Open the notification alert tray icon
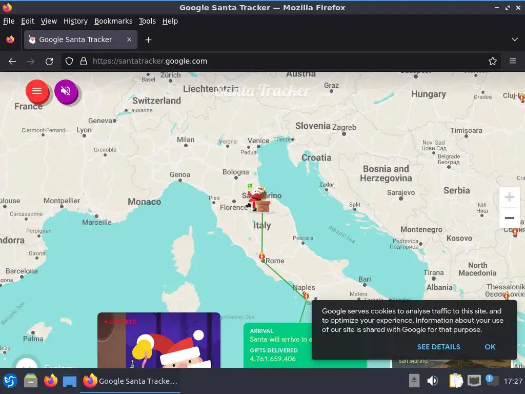The width and height of the screenshot is (525, 394). [x=492, y=380]
